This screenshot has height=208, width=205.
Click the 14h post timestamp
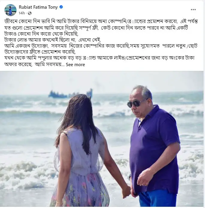click(22, 13)
